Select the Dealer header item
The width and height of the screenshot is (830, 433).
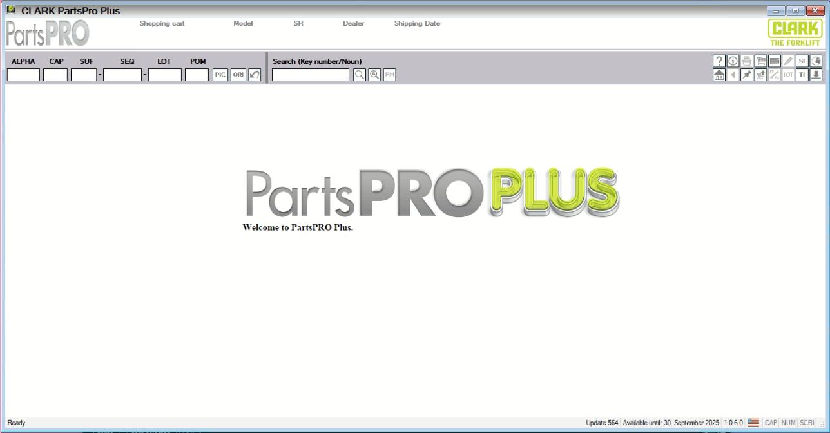click(x=353, y=23)
